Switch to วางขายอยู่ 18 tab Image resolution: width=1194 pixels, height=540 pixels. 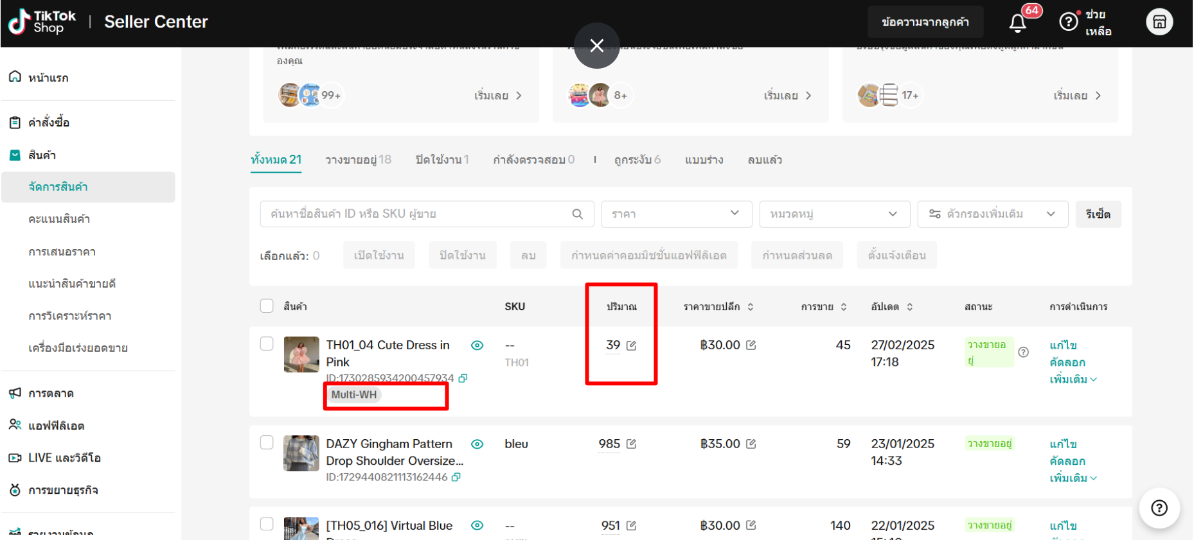(358, 160)
